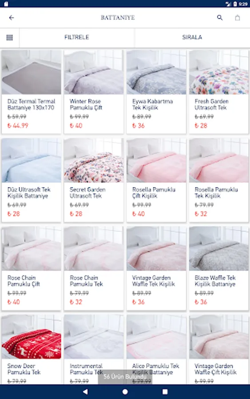Open Düz Termal Termal Battaniye product image

[32, 72]
